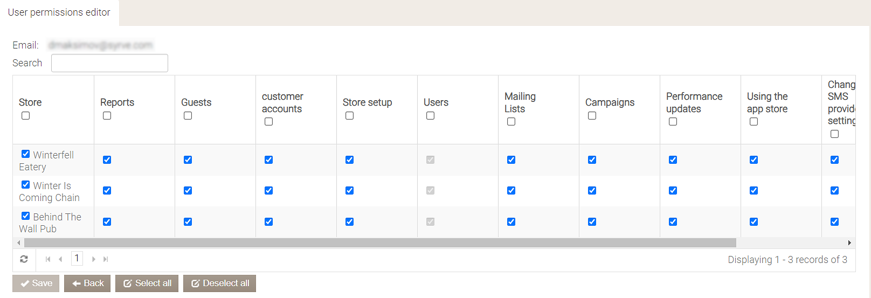This screenshot has width=871, height=298.
Task: Check the Store setup header checkbox
Action: [x=349, y=116]
